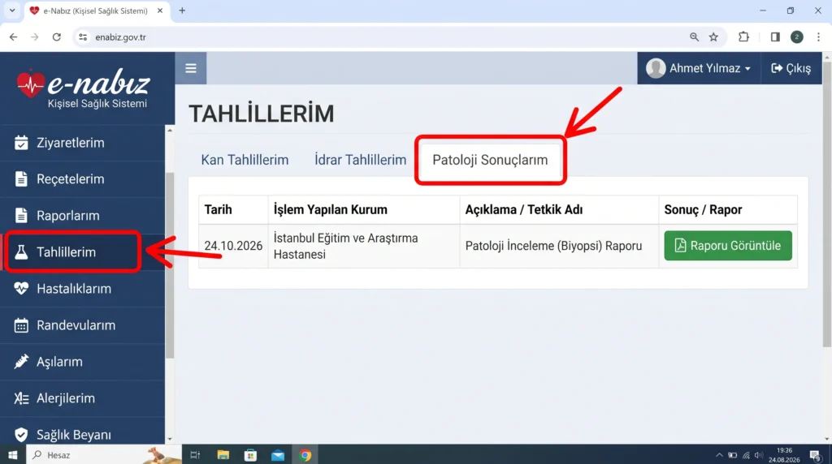832x464 pixels.
Task: Click the Raporu Görüntüle button
Action: (728, 245)
